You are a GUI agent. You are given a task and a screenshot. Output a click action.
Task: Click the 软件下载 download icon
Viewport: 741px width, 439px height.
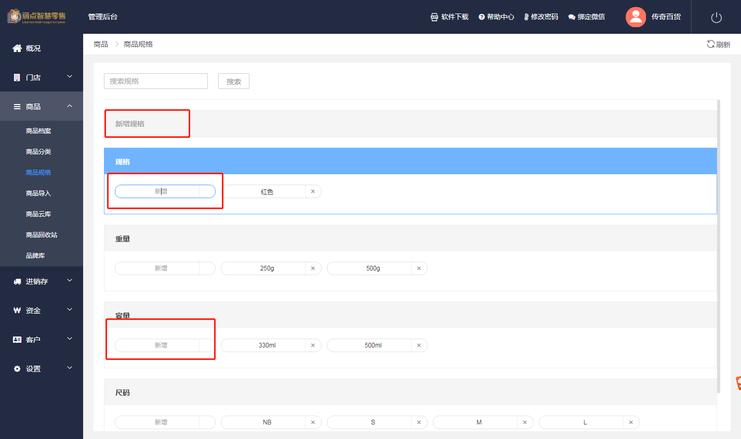pos(434,17)
